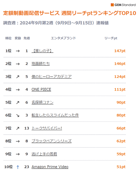
Task: Click the トークサバイバー! link
Action: click(47, 128)
